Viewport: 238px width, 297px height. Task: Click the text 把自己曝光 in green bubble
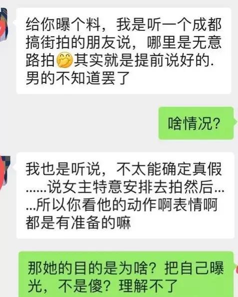point(194,269)
